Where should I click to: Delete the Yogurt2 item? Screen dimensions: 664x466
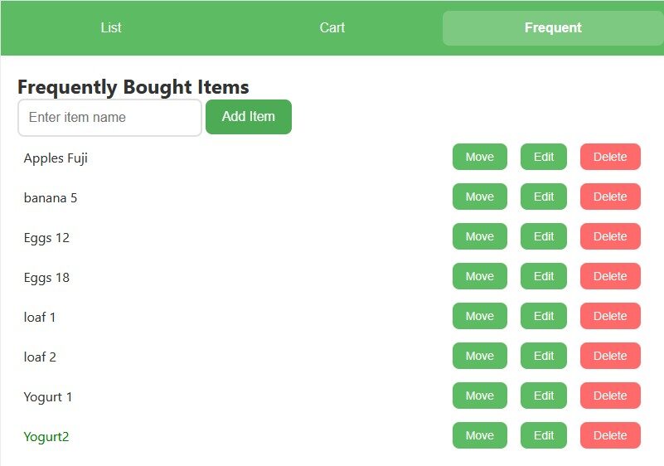[610, 435]
